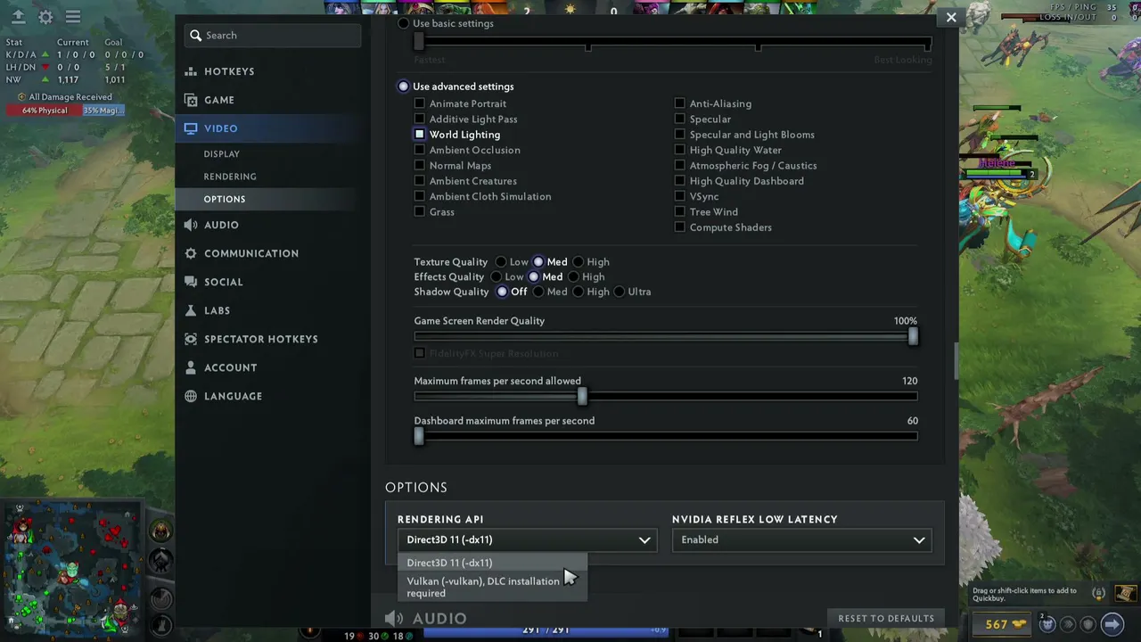The width and height of the screenshot is (1141, 642).
Task: Open the NVIDIA Reflex Low Latency dropdown
Action: point(802,539)
